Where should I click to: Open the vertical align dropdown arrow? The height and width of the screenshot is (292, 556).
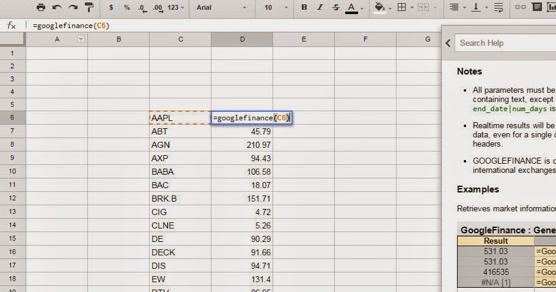(486, 8)
